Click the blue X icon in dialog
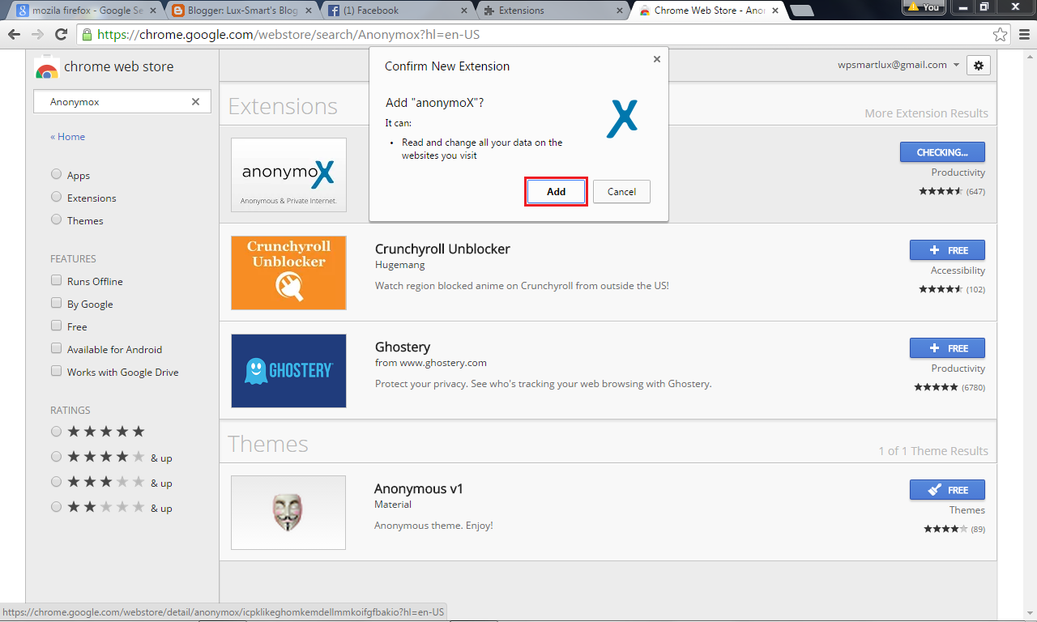 (x=622, y=118)
